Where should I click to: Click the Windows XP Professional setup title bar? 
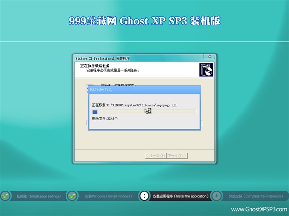(x=144, y=58)
